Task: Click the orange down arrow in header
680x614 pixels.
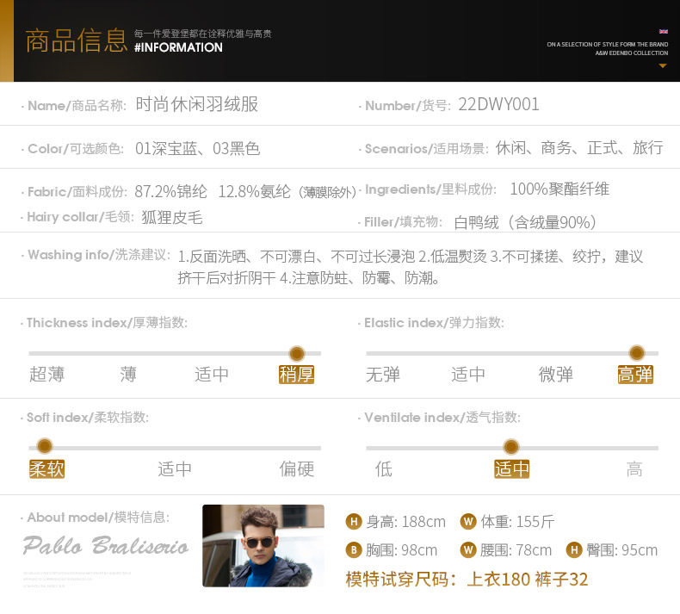Action: tap(662, 66)
